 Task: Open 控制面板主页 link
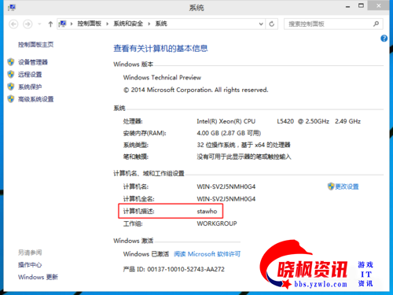35,45
